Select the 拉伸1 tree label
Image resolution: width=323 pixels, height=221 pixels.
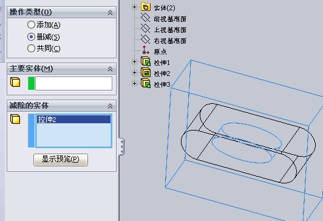pyautogui.click(x=162, y=63)
